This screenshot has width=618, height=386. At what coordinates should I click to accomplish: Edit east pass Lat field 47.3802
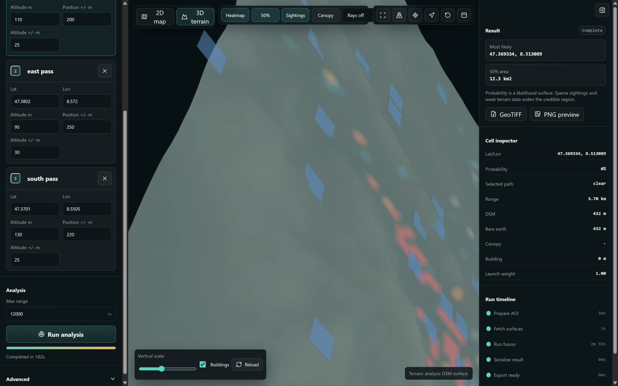35,102
